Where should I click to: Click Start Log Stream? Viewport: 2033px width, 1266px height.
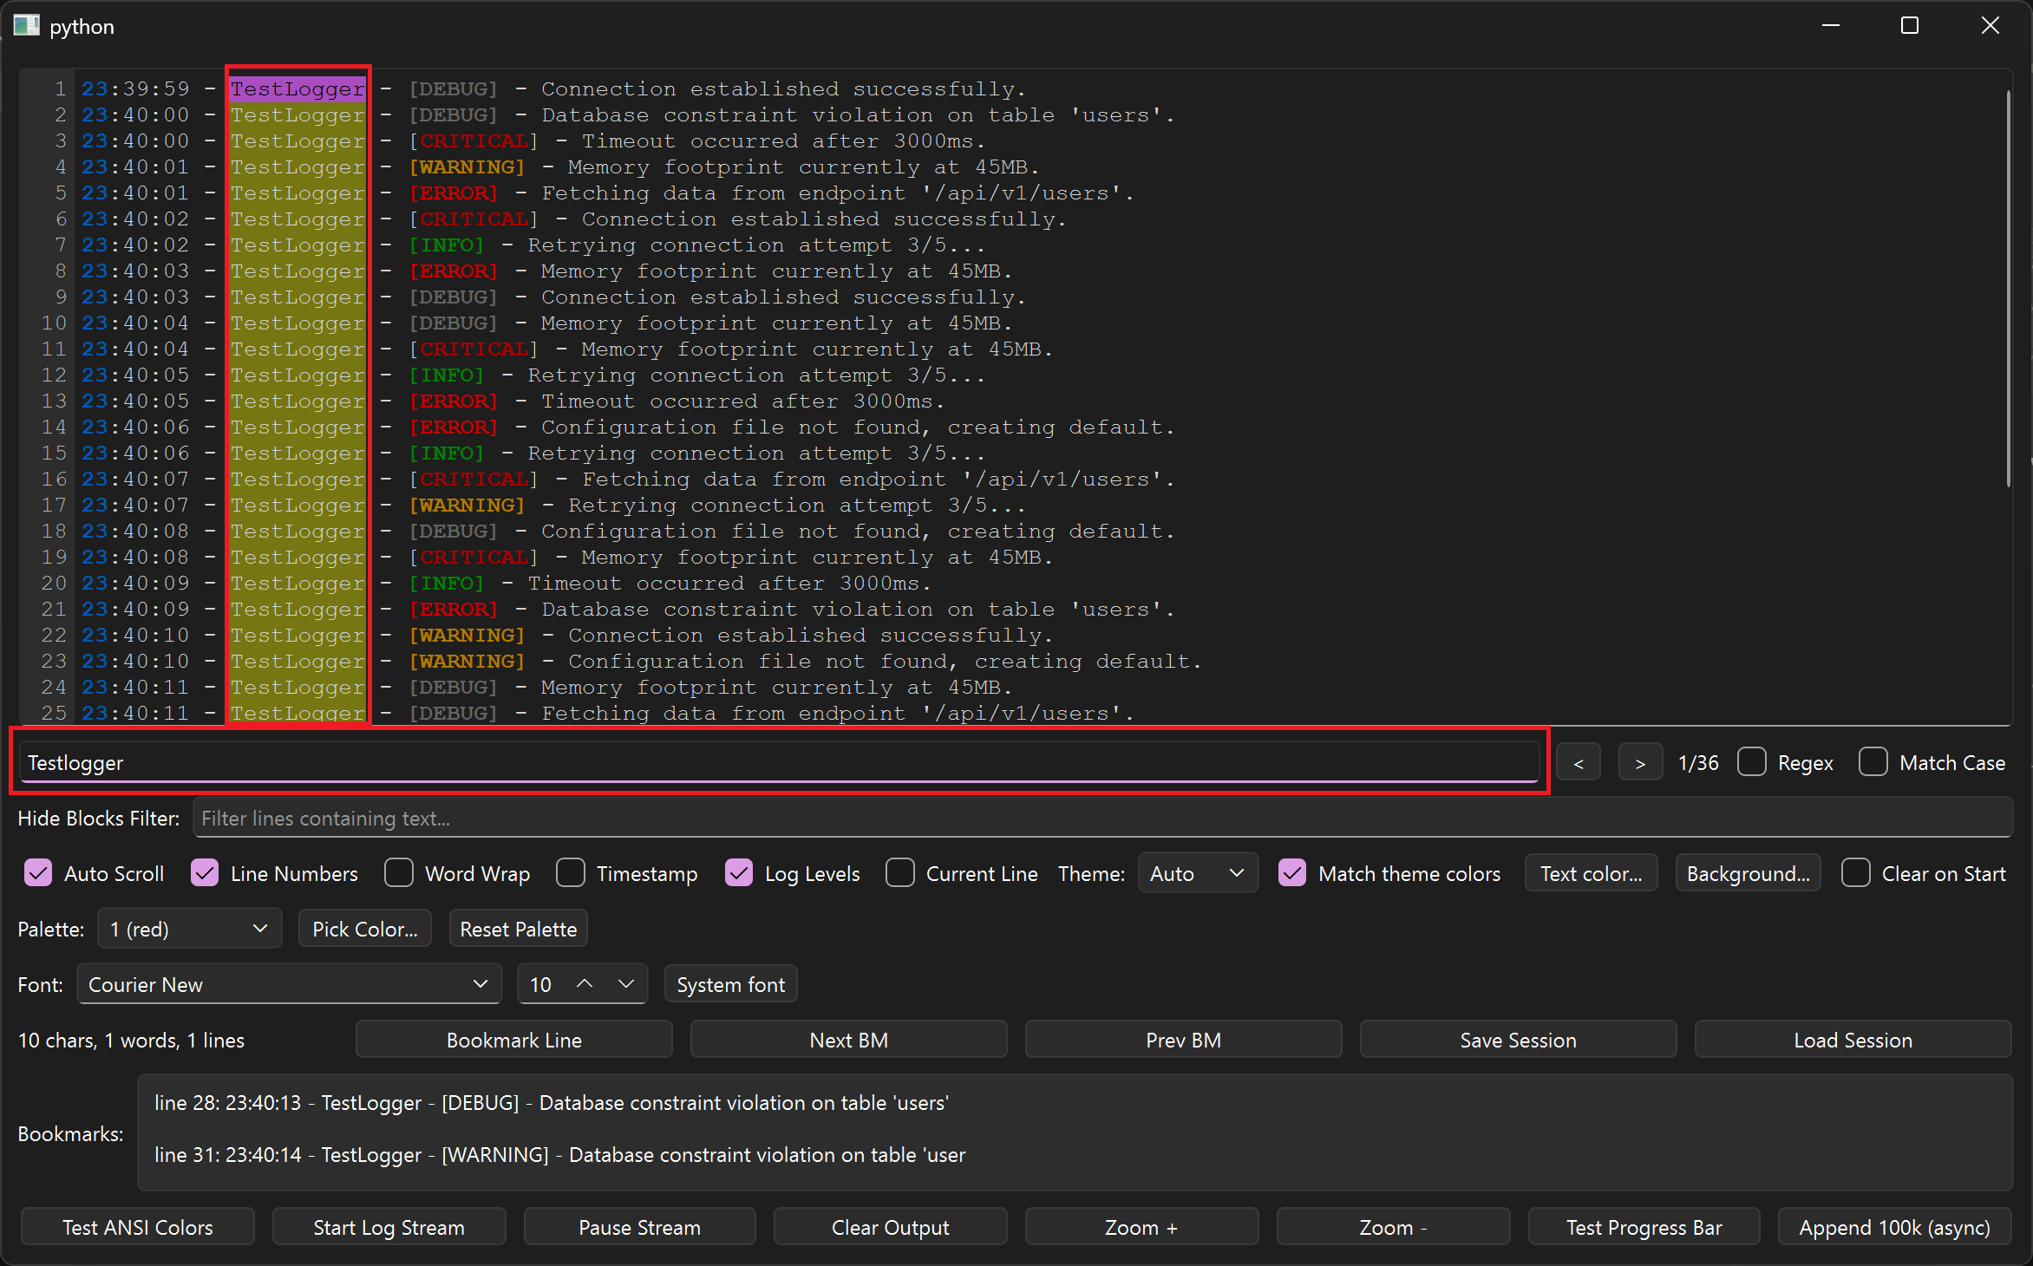click(x=389, y=1227)
